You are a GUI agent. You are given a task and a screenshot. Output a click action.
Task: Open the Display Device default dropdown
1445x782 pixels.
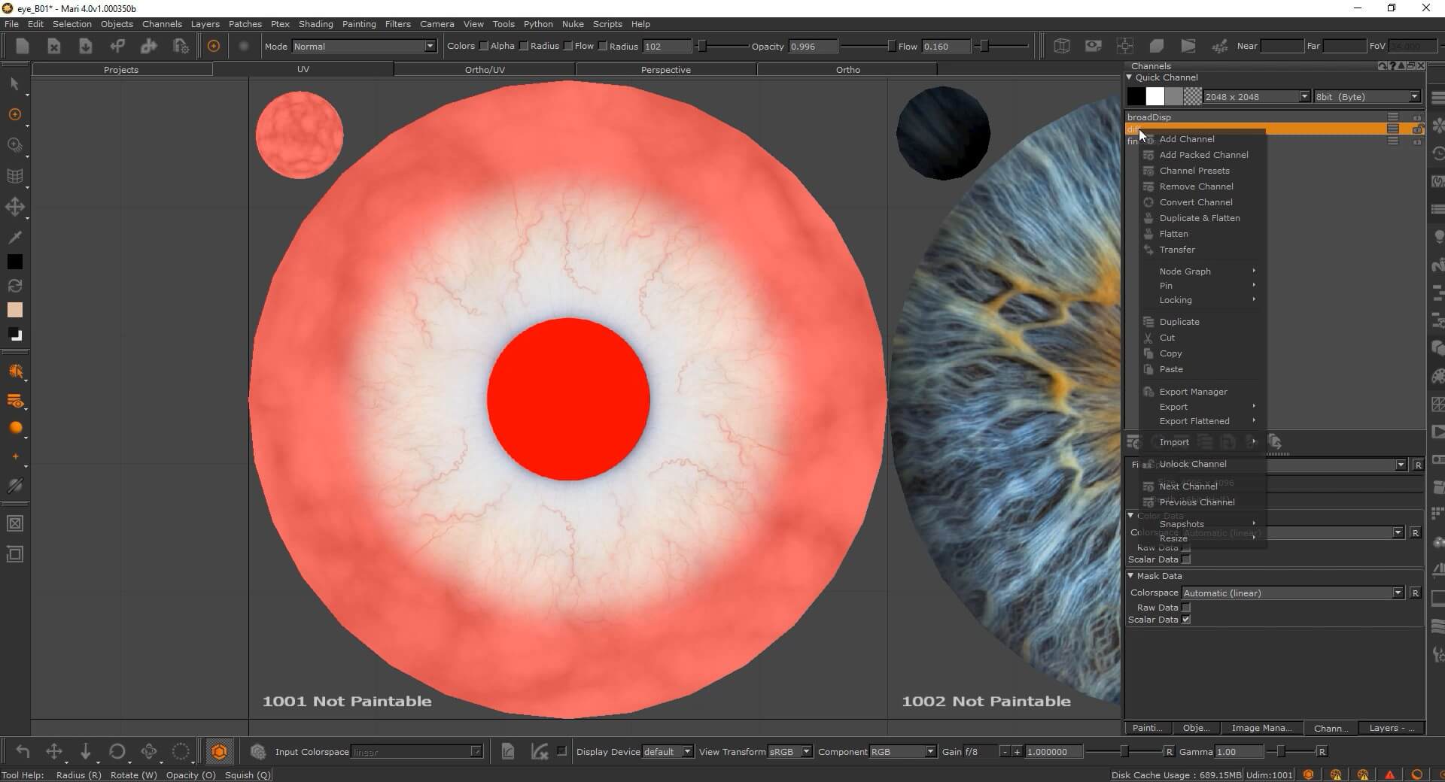[x=667, y=751]
